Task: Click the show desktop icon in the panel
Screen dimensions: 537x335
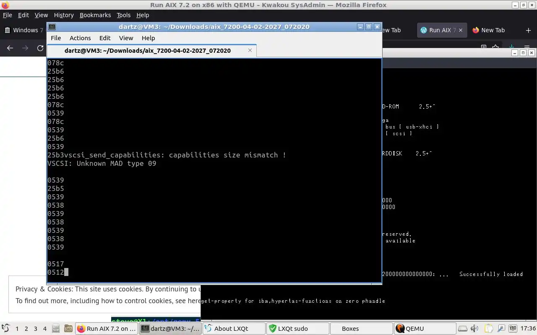Action: coord(56,329)
